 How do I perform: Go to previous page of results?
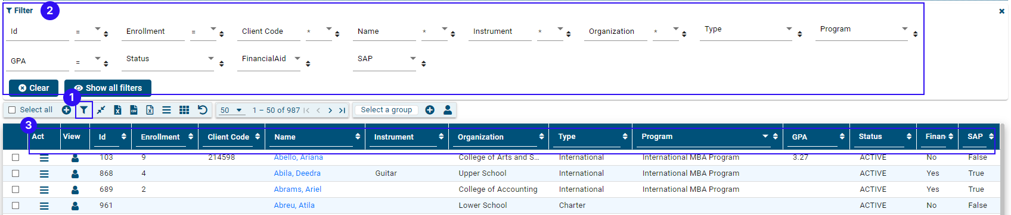pos(318,110)
